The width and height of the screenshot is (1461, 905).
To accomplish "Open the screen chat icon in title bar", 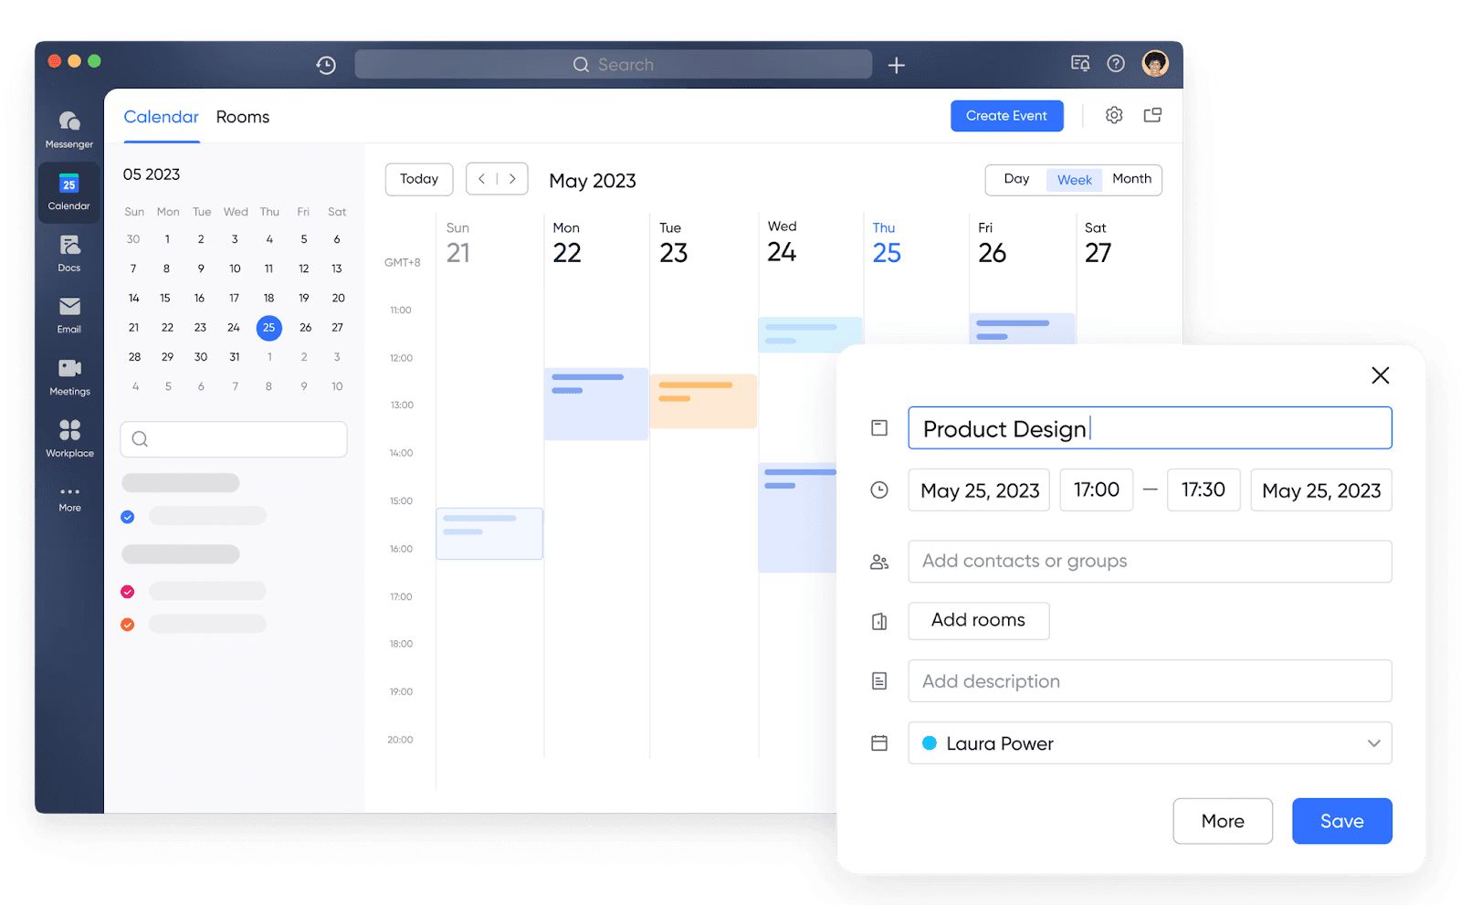I will 1080,63.
